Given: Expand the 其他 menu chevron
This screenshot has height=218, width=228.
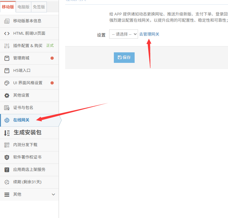Looking at the screenshot, I should click(x=53, y=194).
